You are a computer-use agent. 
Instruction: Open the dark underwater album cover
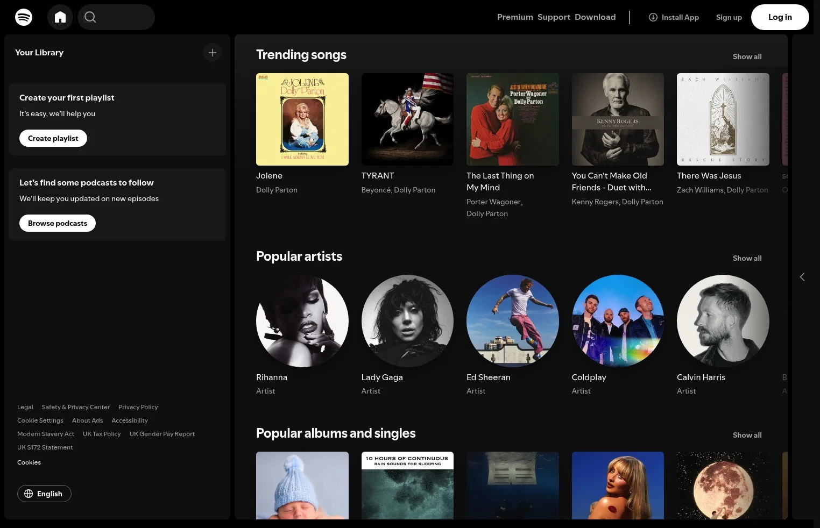pyautogui.click(x=513, y=486)
